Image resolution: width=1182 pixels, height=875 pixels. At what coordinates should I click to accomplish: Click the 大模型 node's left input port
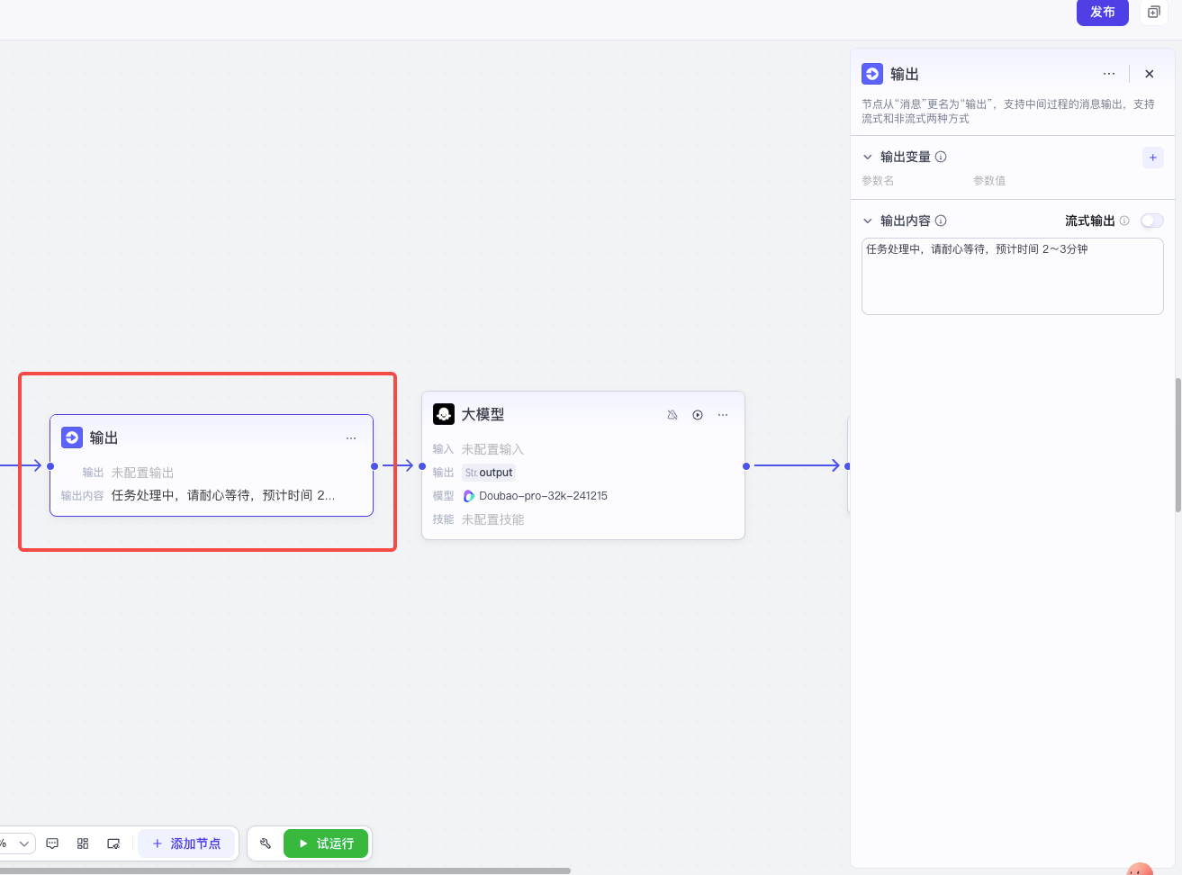(422, 466)
